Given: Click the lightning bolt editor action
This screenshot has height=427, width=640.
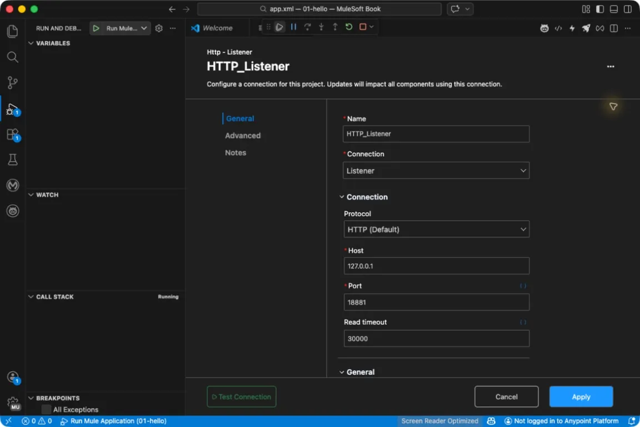Looking at the screenshot, I should (572, 28).
